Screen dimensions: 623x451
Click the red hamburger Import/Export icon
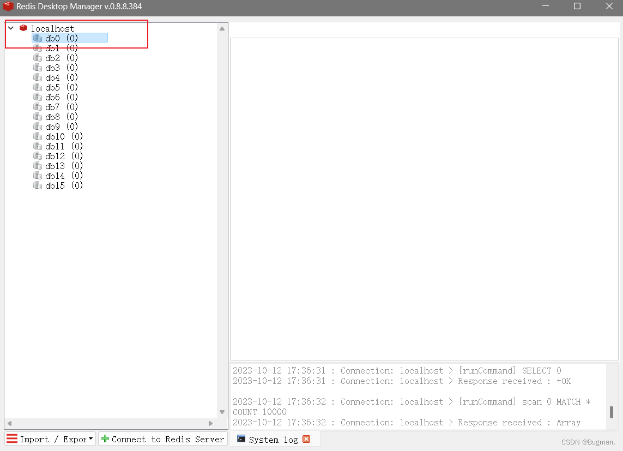(12, 438)
